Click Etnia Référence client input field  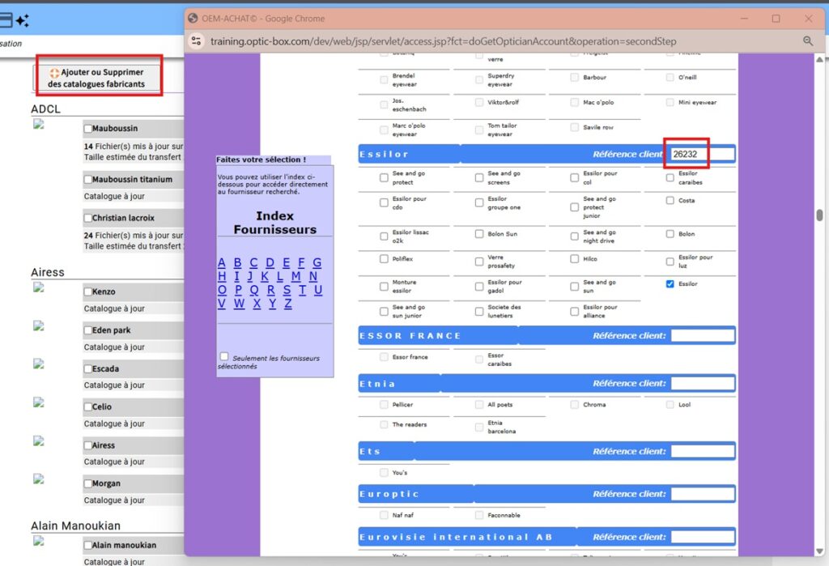coord(702,384)
